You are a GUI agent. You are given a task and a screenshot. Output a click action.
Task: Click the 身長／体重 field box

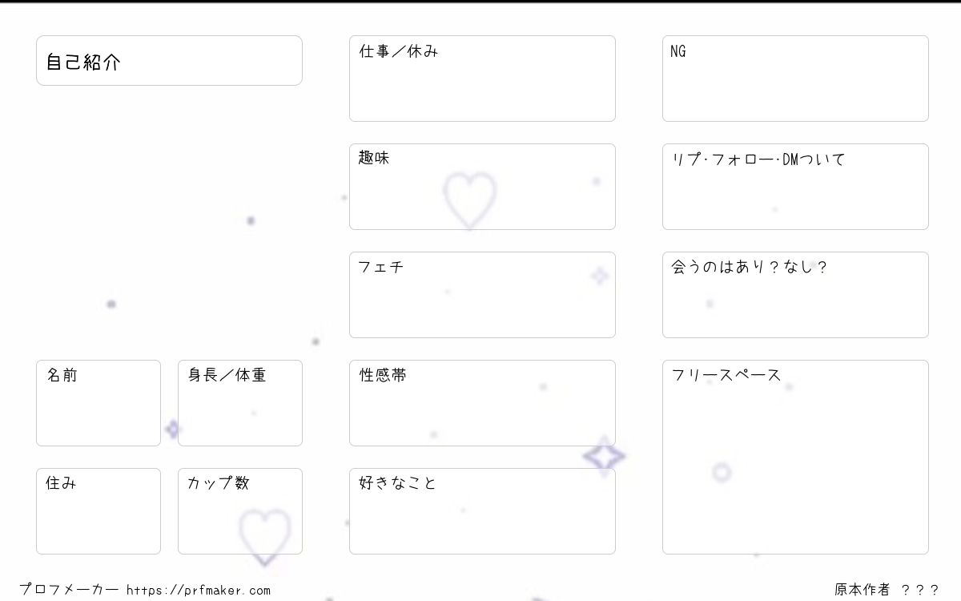[240, 403]
